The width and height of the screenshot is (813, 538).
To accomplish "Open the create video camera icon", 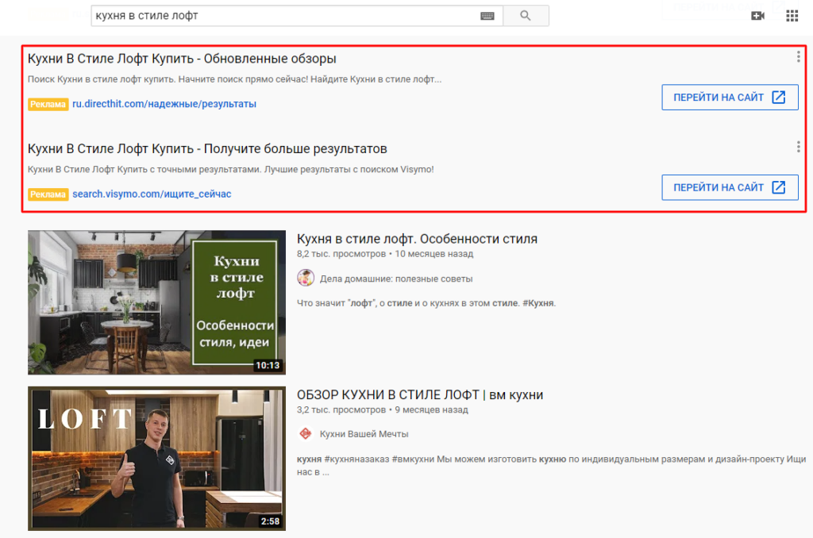I will click(757, 16).
